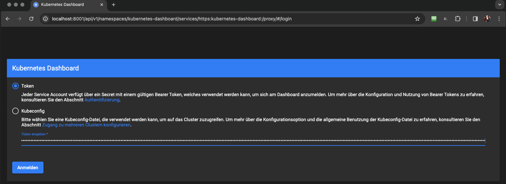Click the Kubernetes favicon on the tab
Image resolution: width=506 pixels, height=184 pixels.
(36, 5)
